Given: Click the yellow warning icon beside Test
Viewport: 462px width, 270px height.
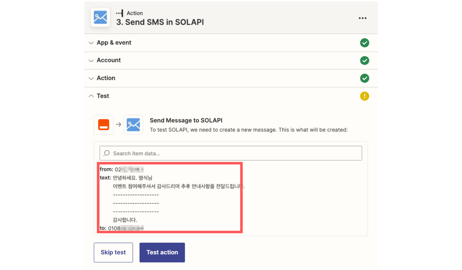Looking at the screenshot, I should point(365,96).
